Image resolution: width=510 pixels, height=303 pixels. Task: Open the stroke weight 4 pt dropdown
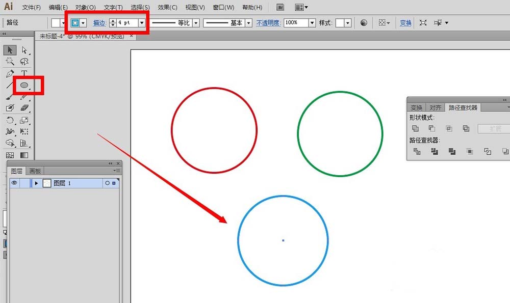click(x=142, y=23)
